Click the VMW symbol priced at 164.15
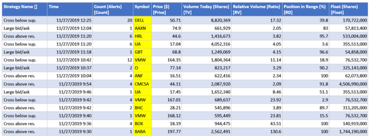The width and height of the screenshot is (373, 139). tap(142, 60)
